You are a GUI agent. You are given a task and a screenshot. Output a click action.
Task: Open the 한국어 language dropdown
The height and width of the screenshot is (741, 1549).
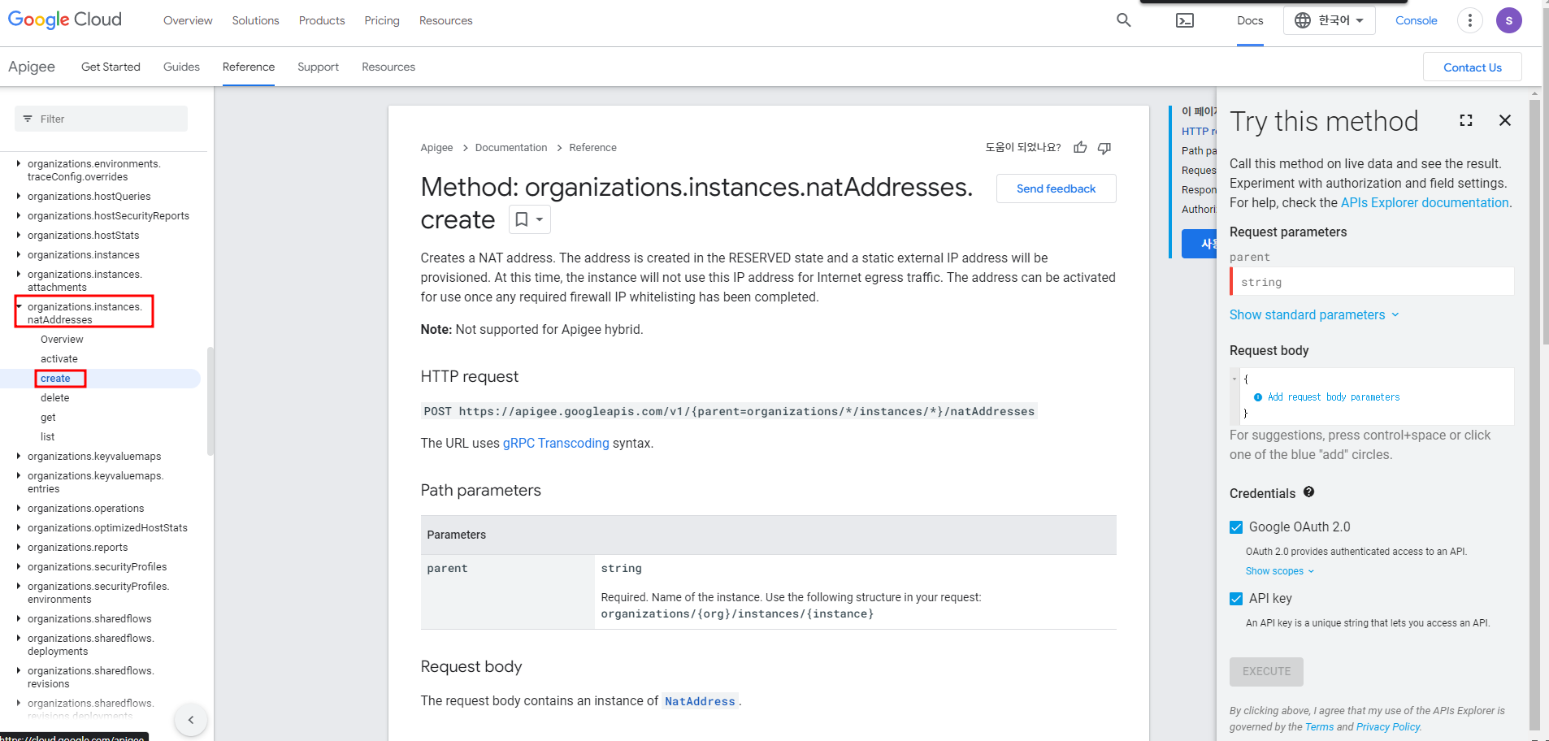point(1329,20)
